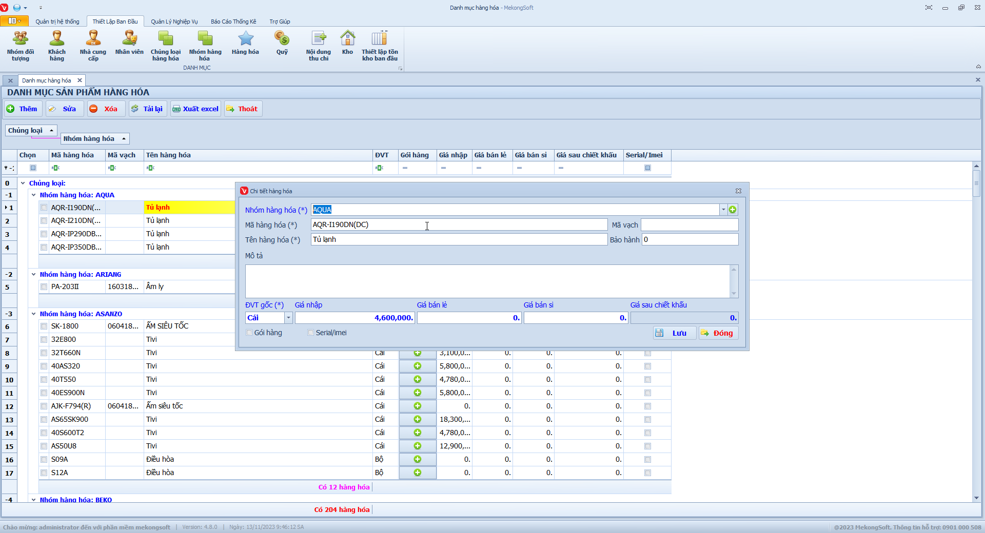Open the Nhân viên employee icon
The image size is (985, 533).
click(129, 44)
